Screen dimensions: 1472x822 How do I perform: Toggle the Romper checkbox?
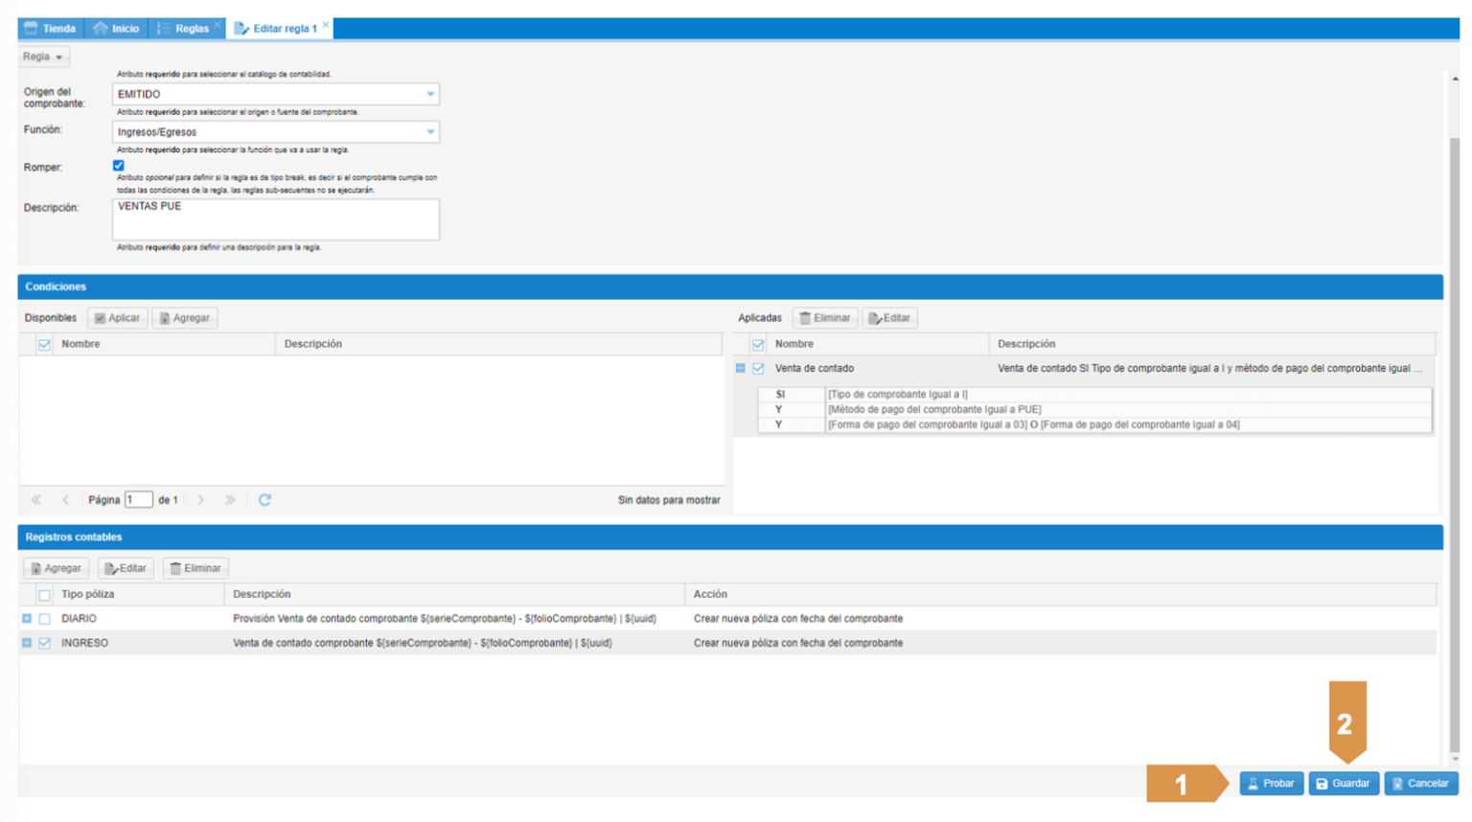pos(119,166)
